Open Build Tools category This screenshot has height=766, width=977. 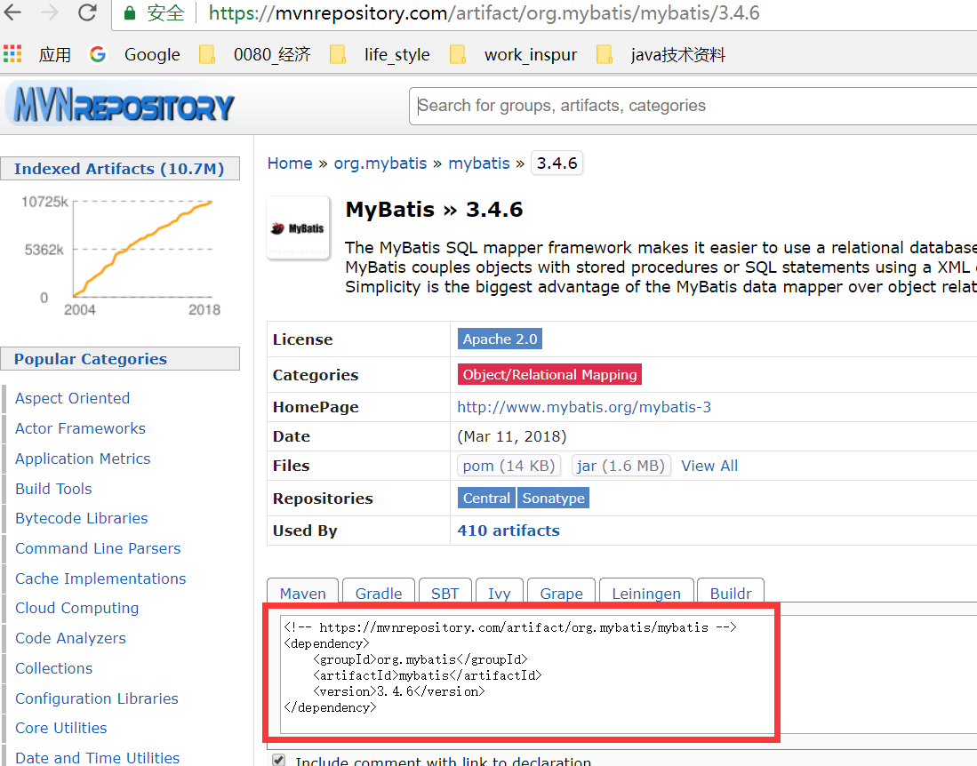click(x=53, y=489)
